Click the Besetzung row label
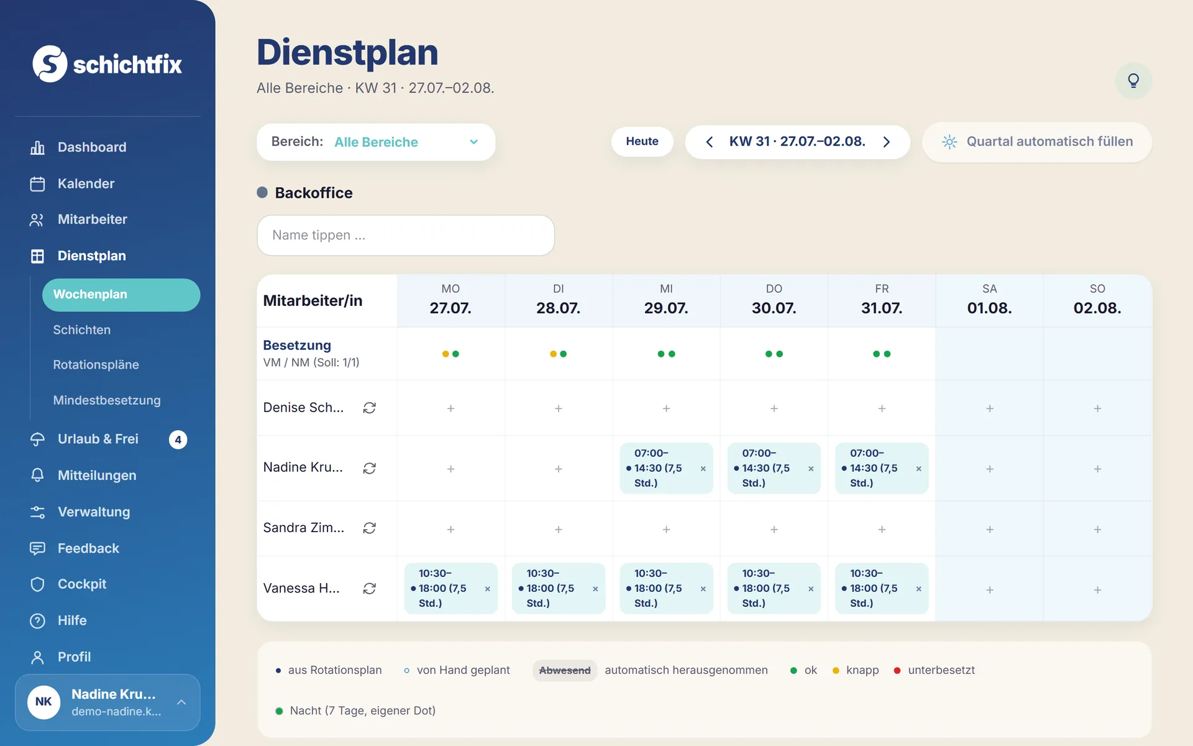Image resolution: width=1193 pixels, height=746 pixels. click(x=297, y=346)
